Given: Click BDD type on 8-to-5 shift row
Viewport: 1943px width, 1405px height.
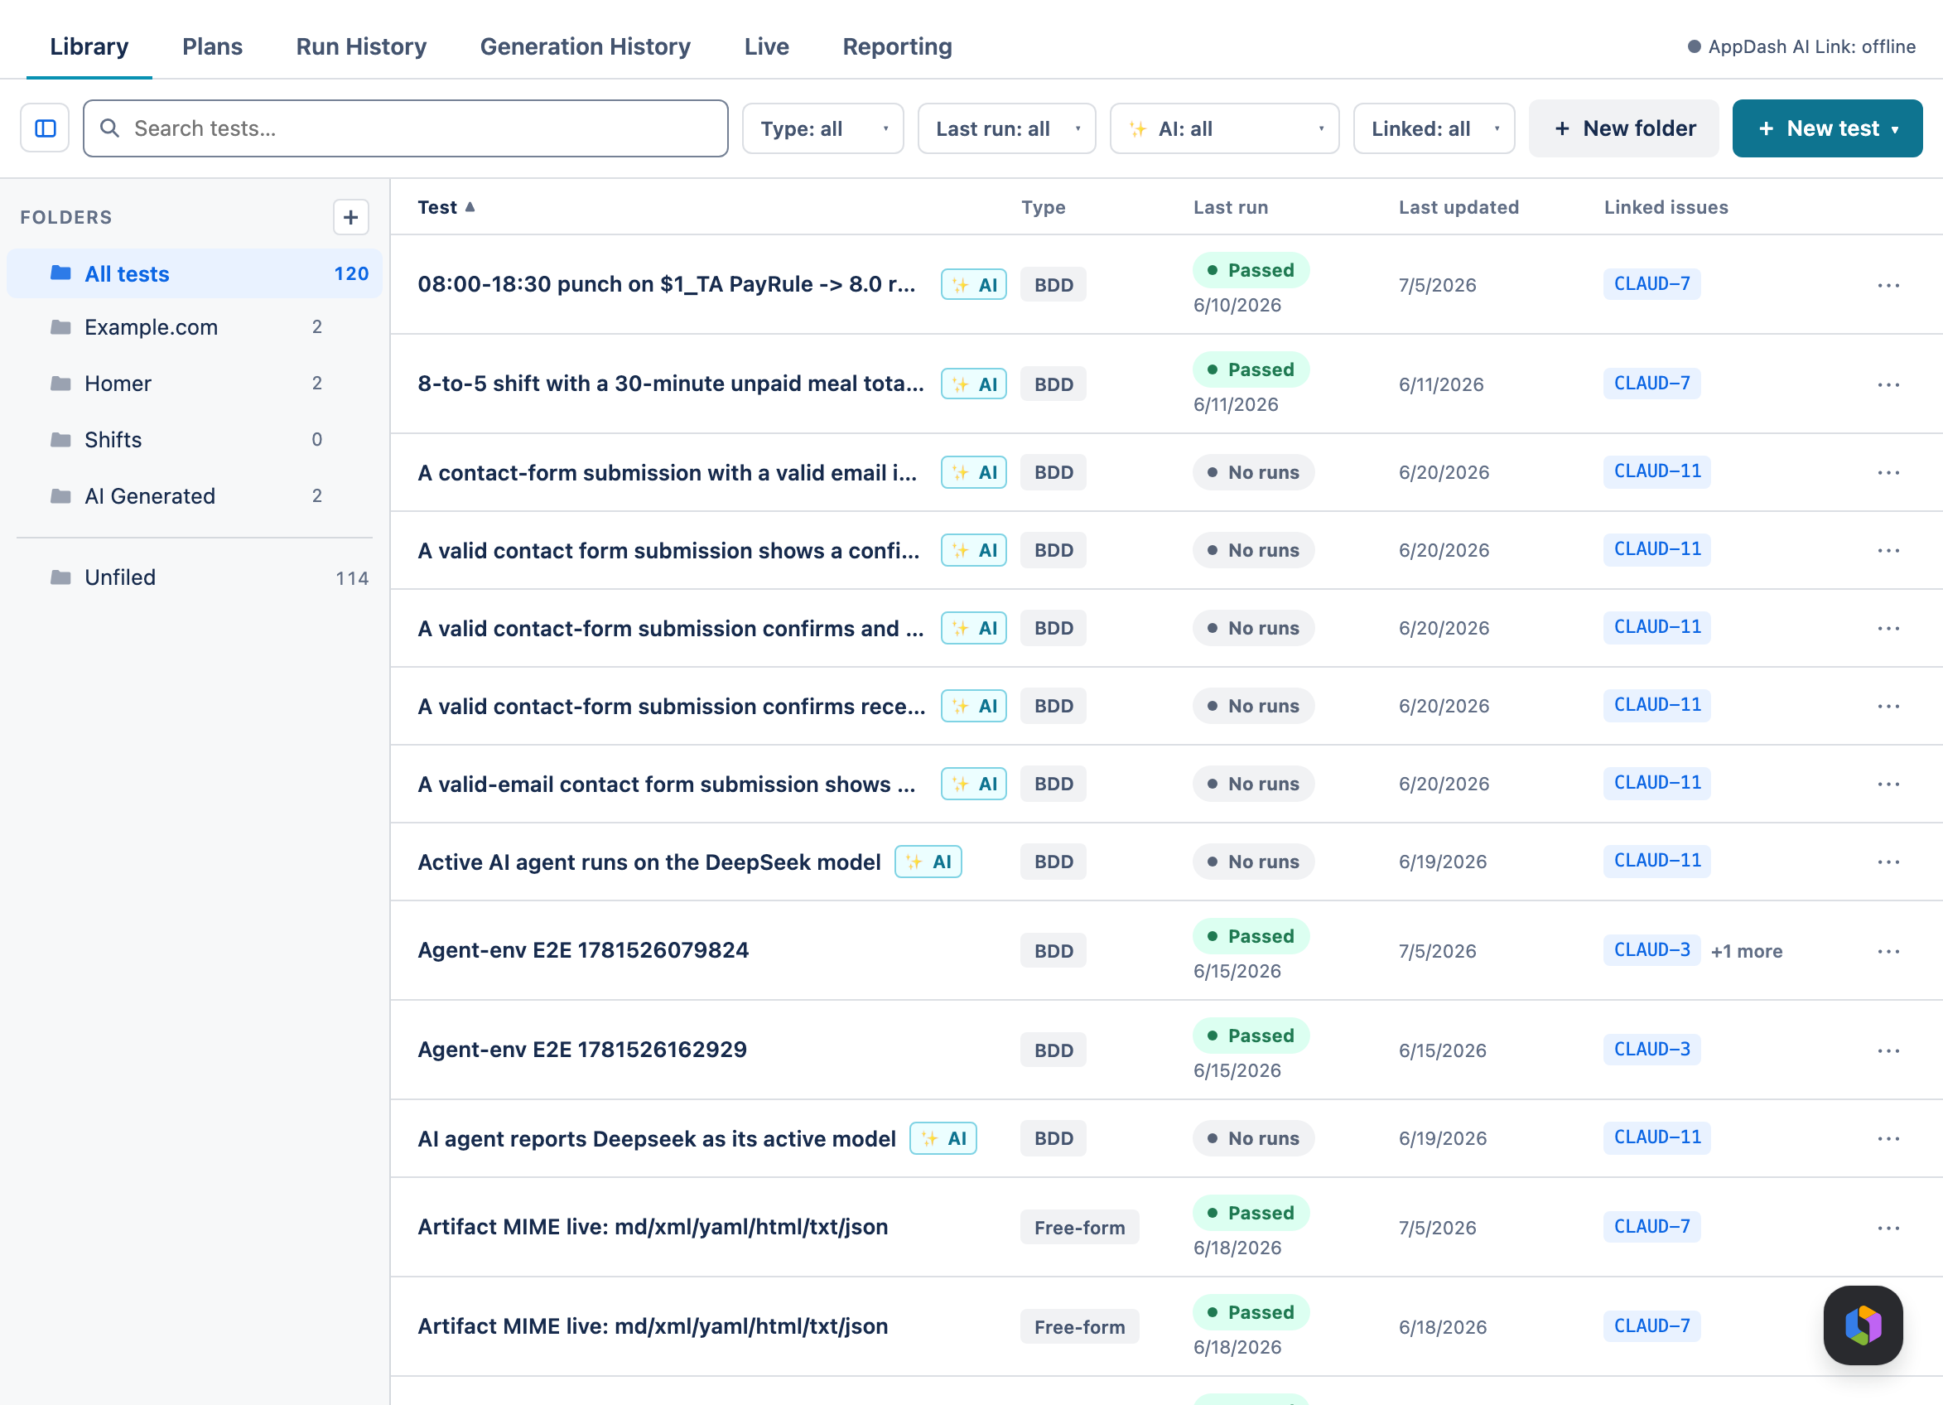Looking at the screenshot, I should [1053, 384].
